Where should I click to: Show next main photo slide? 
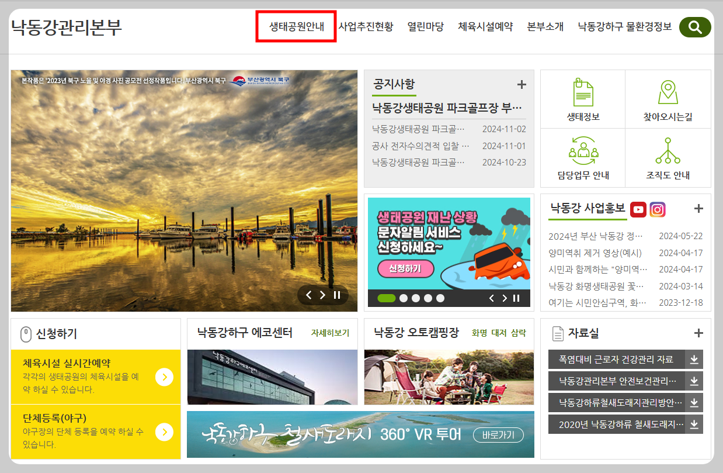click(322, 295)
